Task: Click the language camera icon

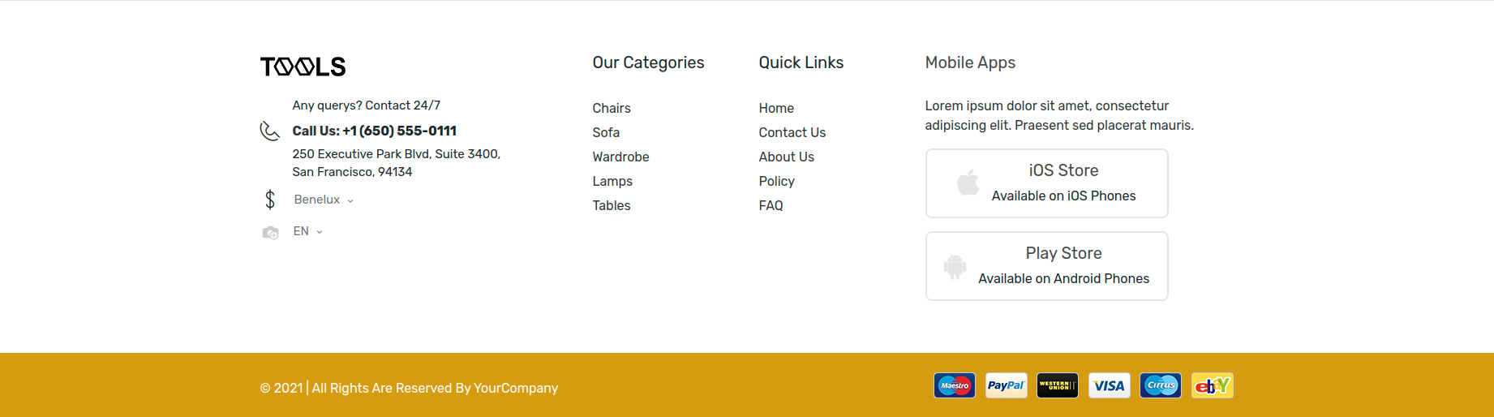Action: [270, 233]
